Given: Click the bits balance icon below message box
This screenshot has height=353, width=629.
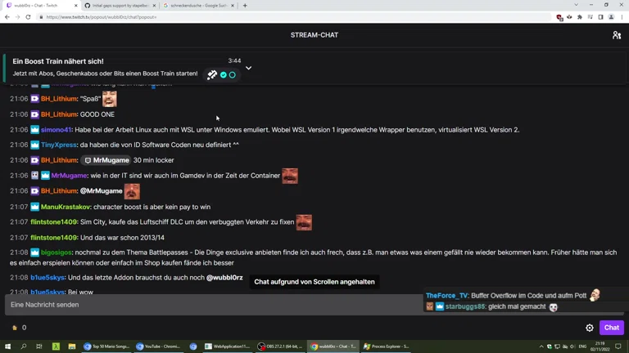Looking at the screenshot, I should pos(15,328).
